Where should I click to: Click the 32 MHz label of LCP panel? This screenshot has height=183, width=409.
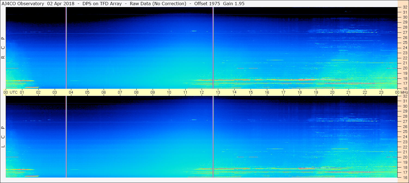click(405, 96)
